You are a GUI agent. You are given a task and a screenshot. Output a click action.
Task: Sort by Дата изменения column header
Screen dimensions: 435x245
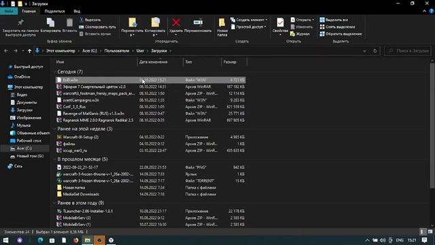coord(154,62)
